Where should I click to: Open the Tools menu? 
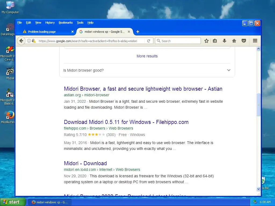(x=80, y=23)
